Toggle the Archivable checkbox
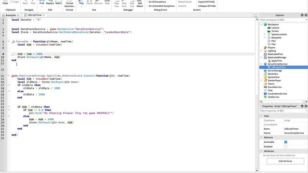 [285, 142]
